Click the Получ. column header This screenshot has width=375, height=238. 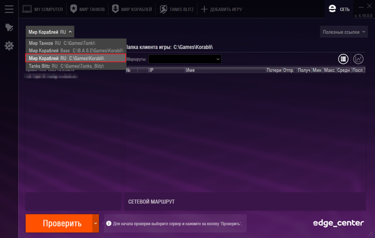[304, 70]
